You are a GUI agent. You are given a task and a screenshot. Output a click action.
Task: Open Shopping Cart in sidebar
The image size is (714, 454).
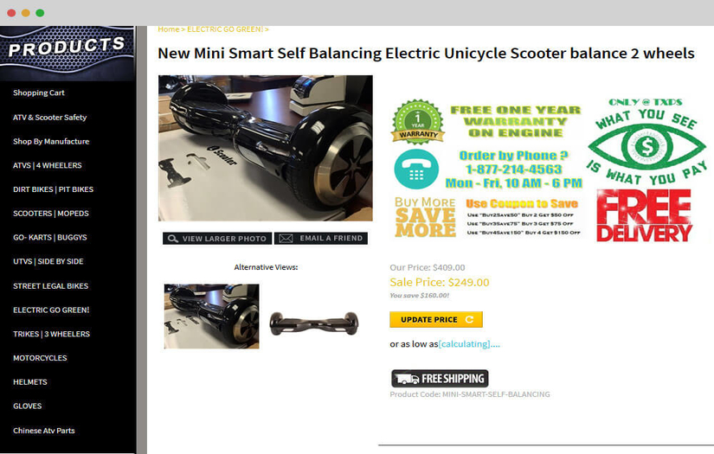click(39, 93)
